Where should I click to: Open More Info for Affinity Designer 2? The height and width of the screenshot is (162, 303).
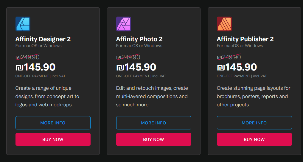53,123
